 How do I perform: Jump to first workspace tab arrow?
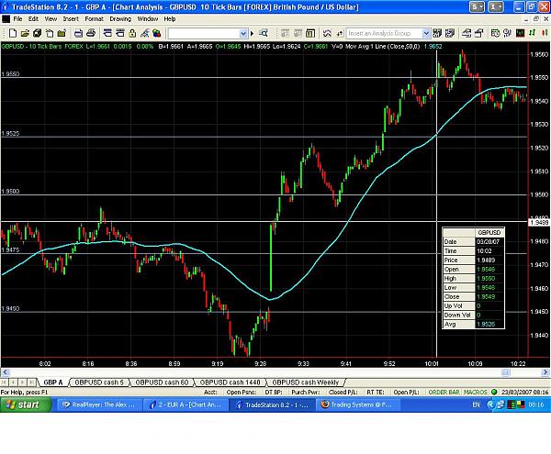(4, 382)
